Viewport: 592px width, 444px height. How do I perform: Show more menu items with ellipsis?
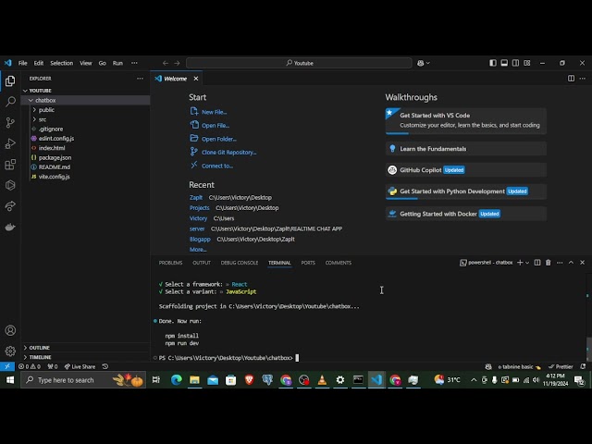point(134,63)
